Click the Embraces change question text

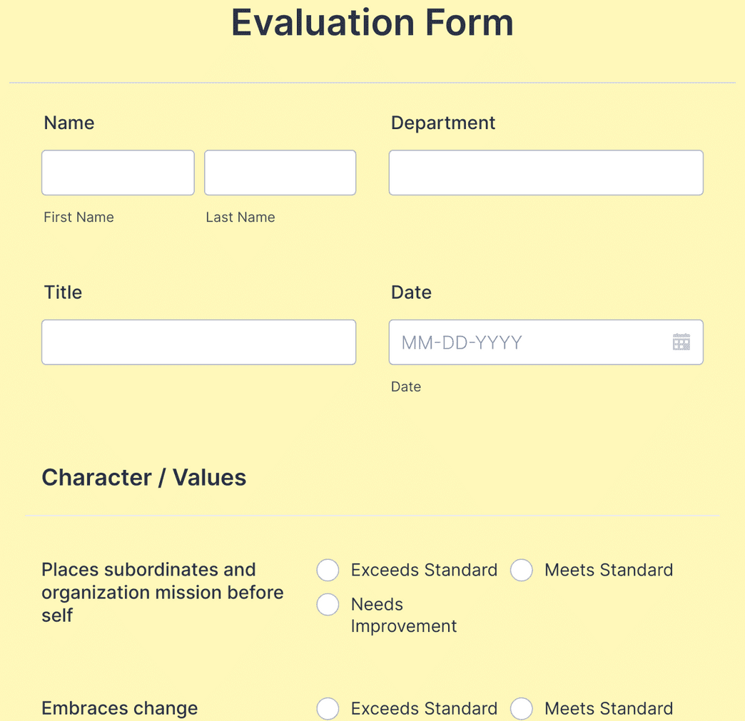(119, 708)
